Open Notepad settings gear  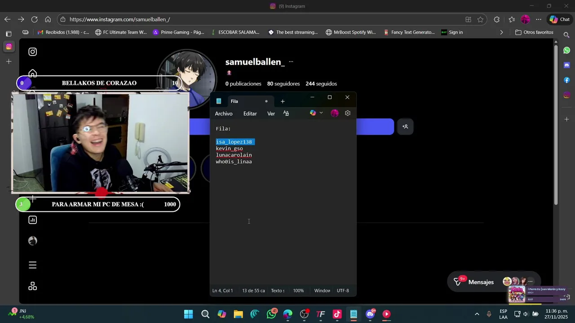click(348, 113)
